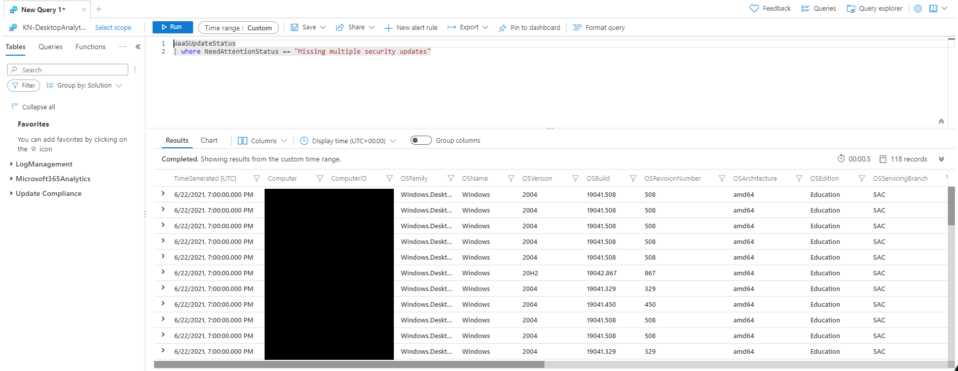Open the settings gear icon

click(918, 9)
